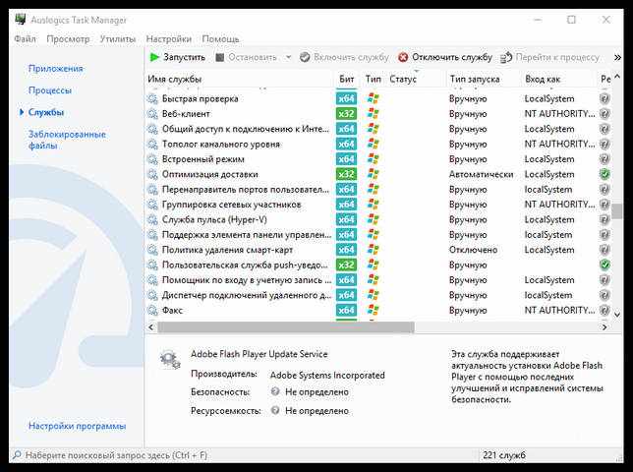Click the Остановить stop button
This screenshot has height=472, width=633.
point(247,57)
